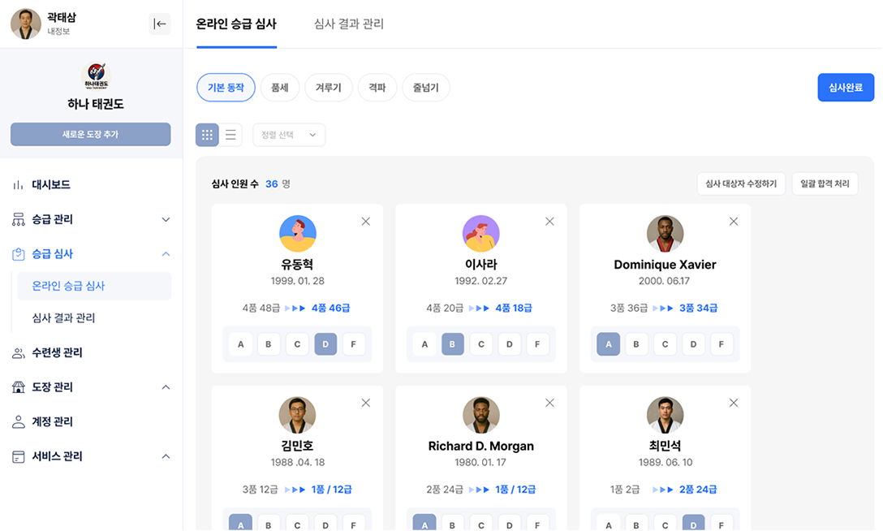Expand the 승급 관리 sidebar section
883x531 pixels.
click(x=166, y=220)
